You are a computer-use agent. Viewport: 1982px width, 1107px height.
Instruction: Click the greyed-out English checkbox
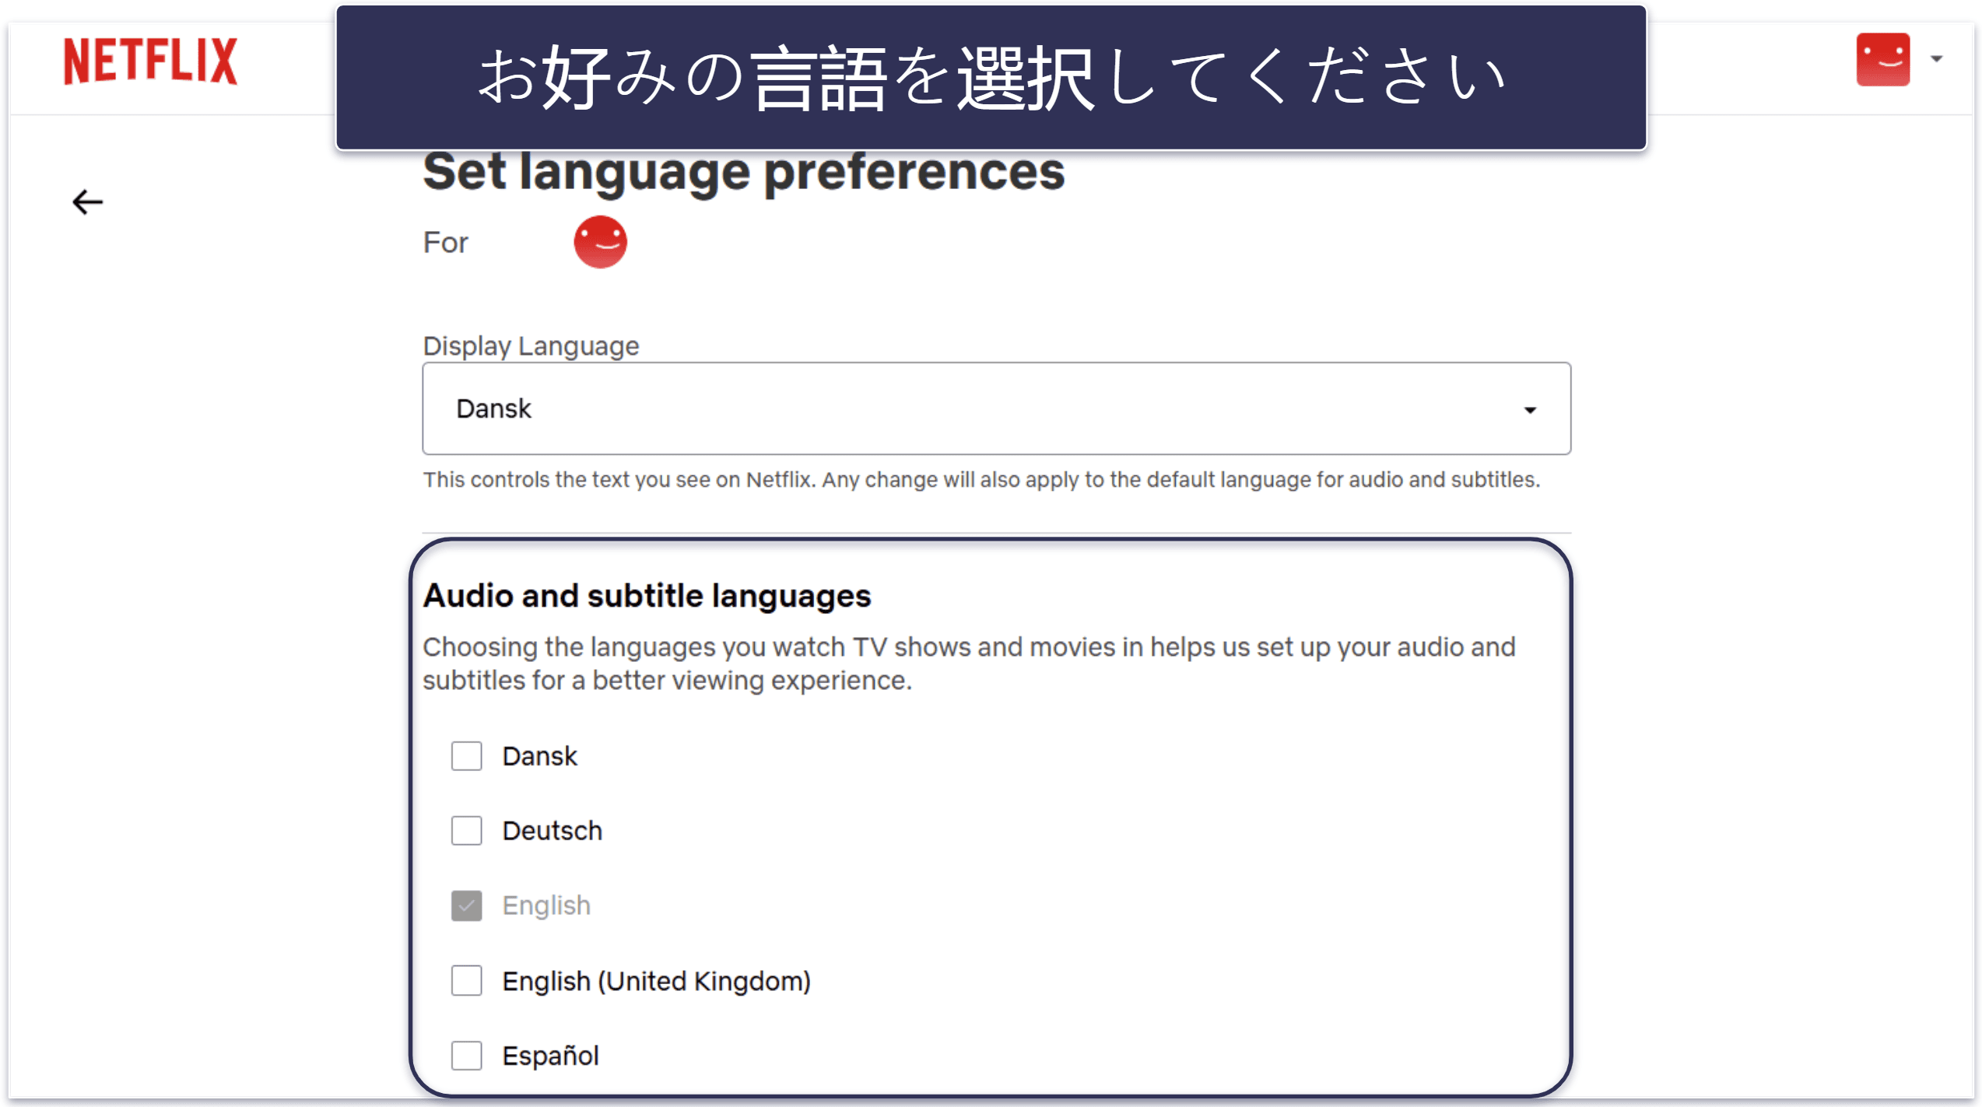coord(466,906)
